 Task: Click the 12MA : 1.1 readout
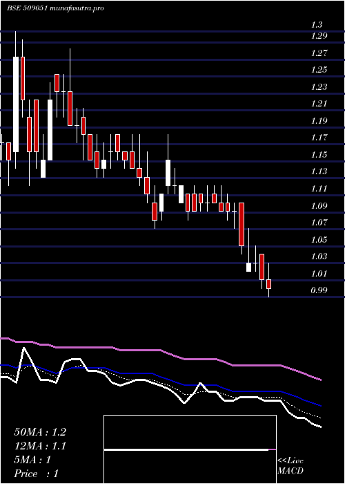tap(40, 446)
